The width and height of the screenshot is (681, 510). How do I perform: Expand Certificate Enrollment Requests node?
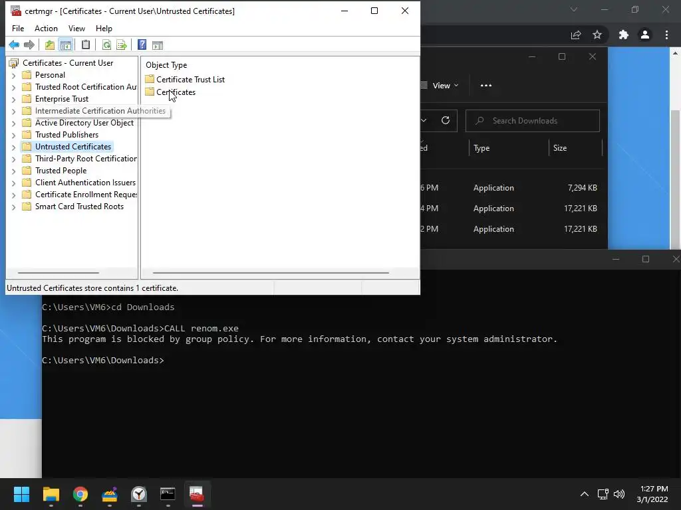(14, 195)
